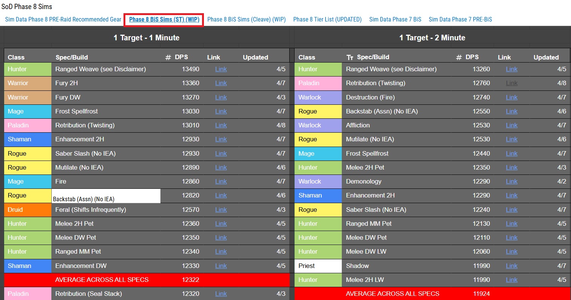This screenshot has height=300, width=571.
Task: Open Link for Feral (Shifts Infrequently) row
Action: (x=221, y=210)
